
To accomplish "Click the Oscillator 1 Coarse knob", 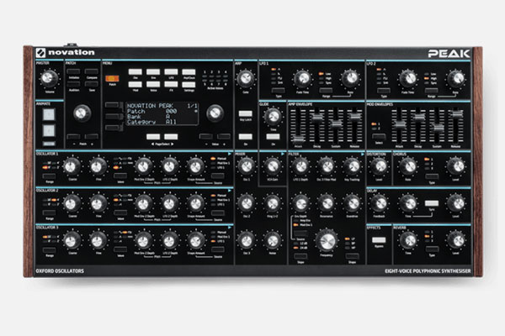I will (72, 166).
